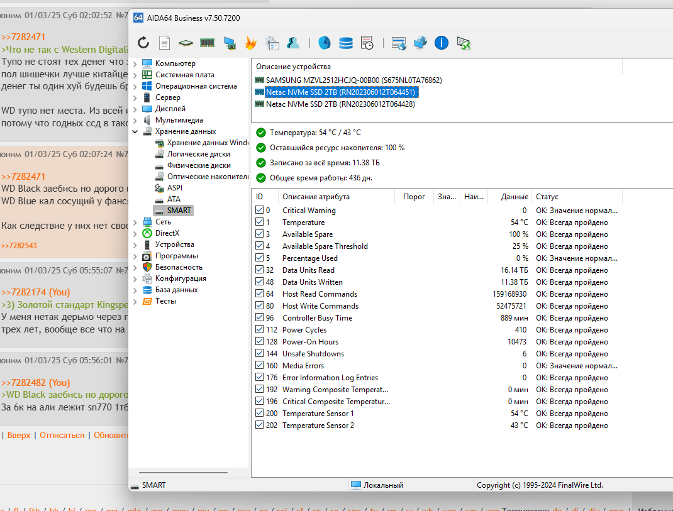This screenshot has height=511, width=673.
Task: Sort by Описание атрибута column header
Action: point(336,197)
